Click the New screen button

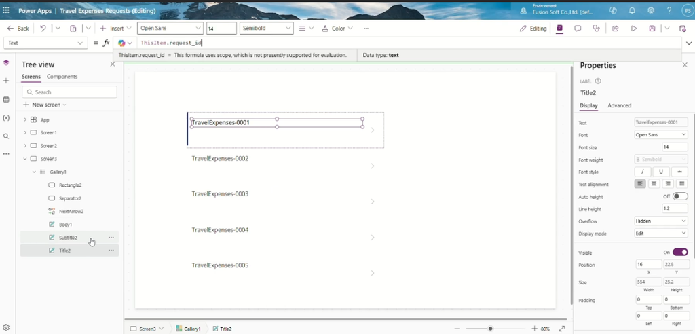[45, 105]
